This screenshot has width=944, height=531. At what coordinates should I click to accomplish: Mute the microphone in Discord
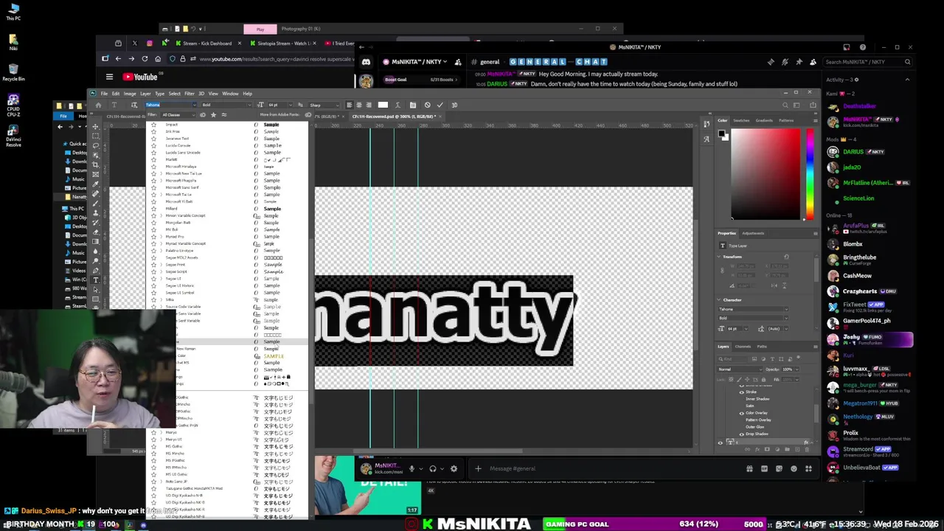point(412,468)
